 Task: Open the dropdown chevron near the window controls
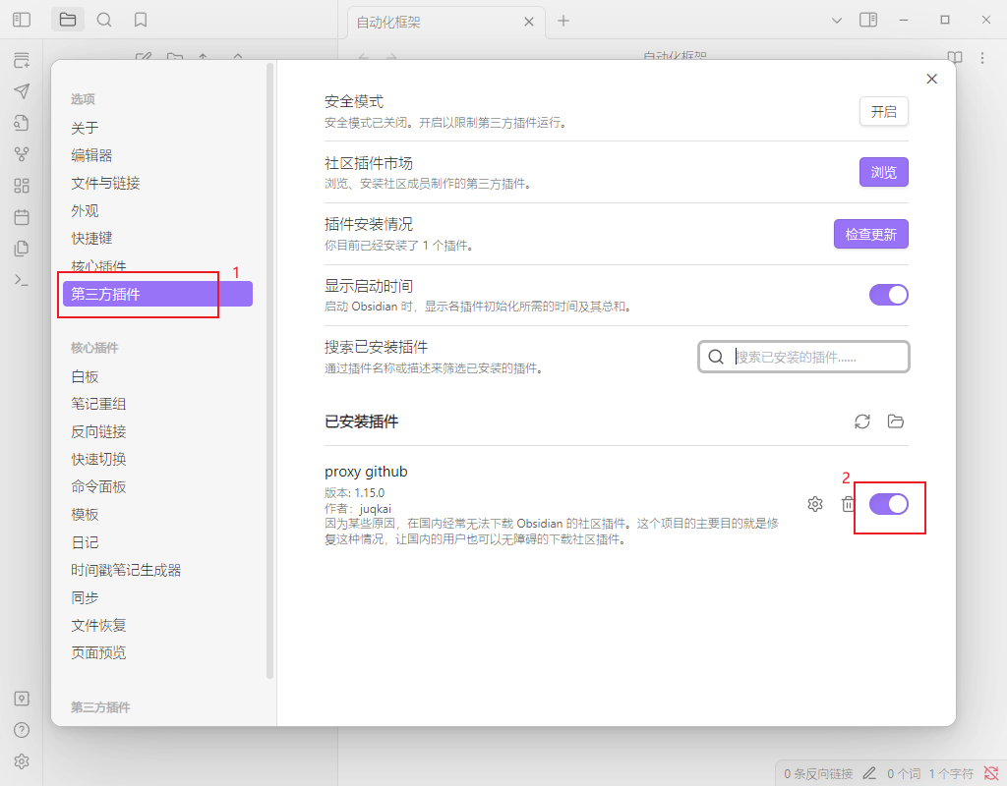[x=837, y=19]
